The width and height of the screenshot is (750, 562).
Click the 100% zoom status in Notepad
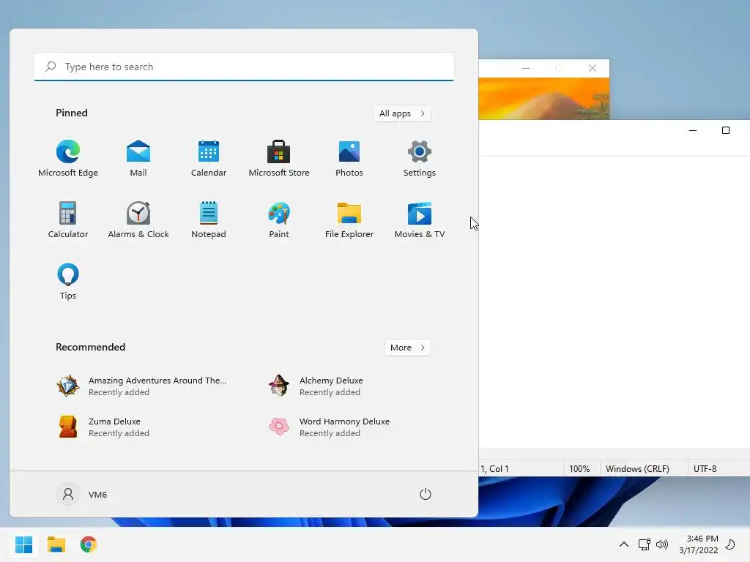pos(579,469)
